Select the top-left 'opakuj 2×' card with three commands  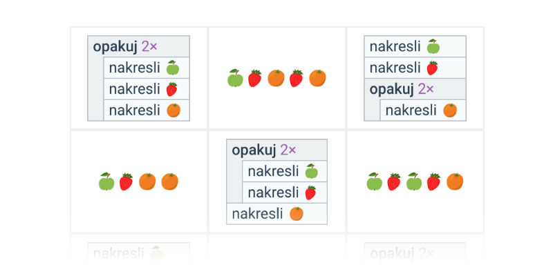[x=139, y=78]
